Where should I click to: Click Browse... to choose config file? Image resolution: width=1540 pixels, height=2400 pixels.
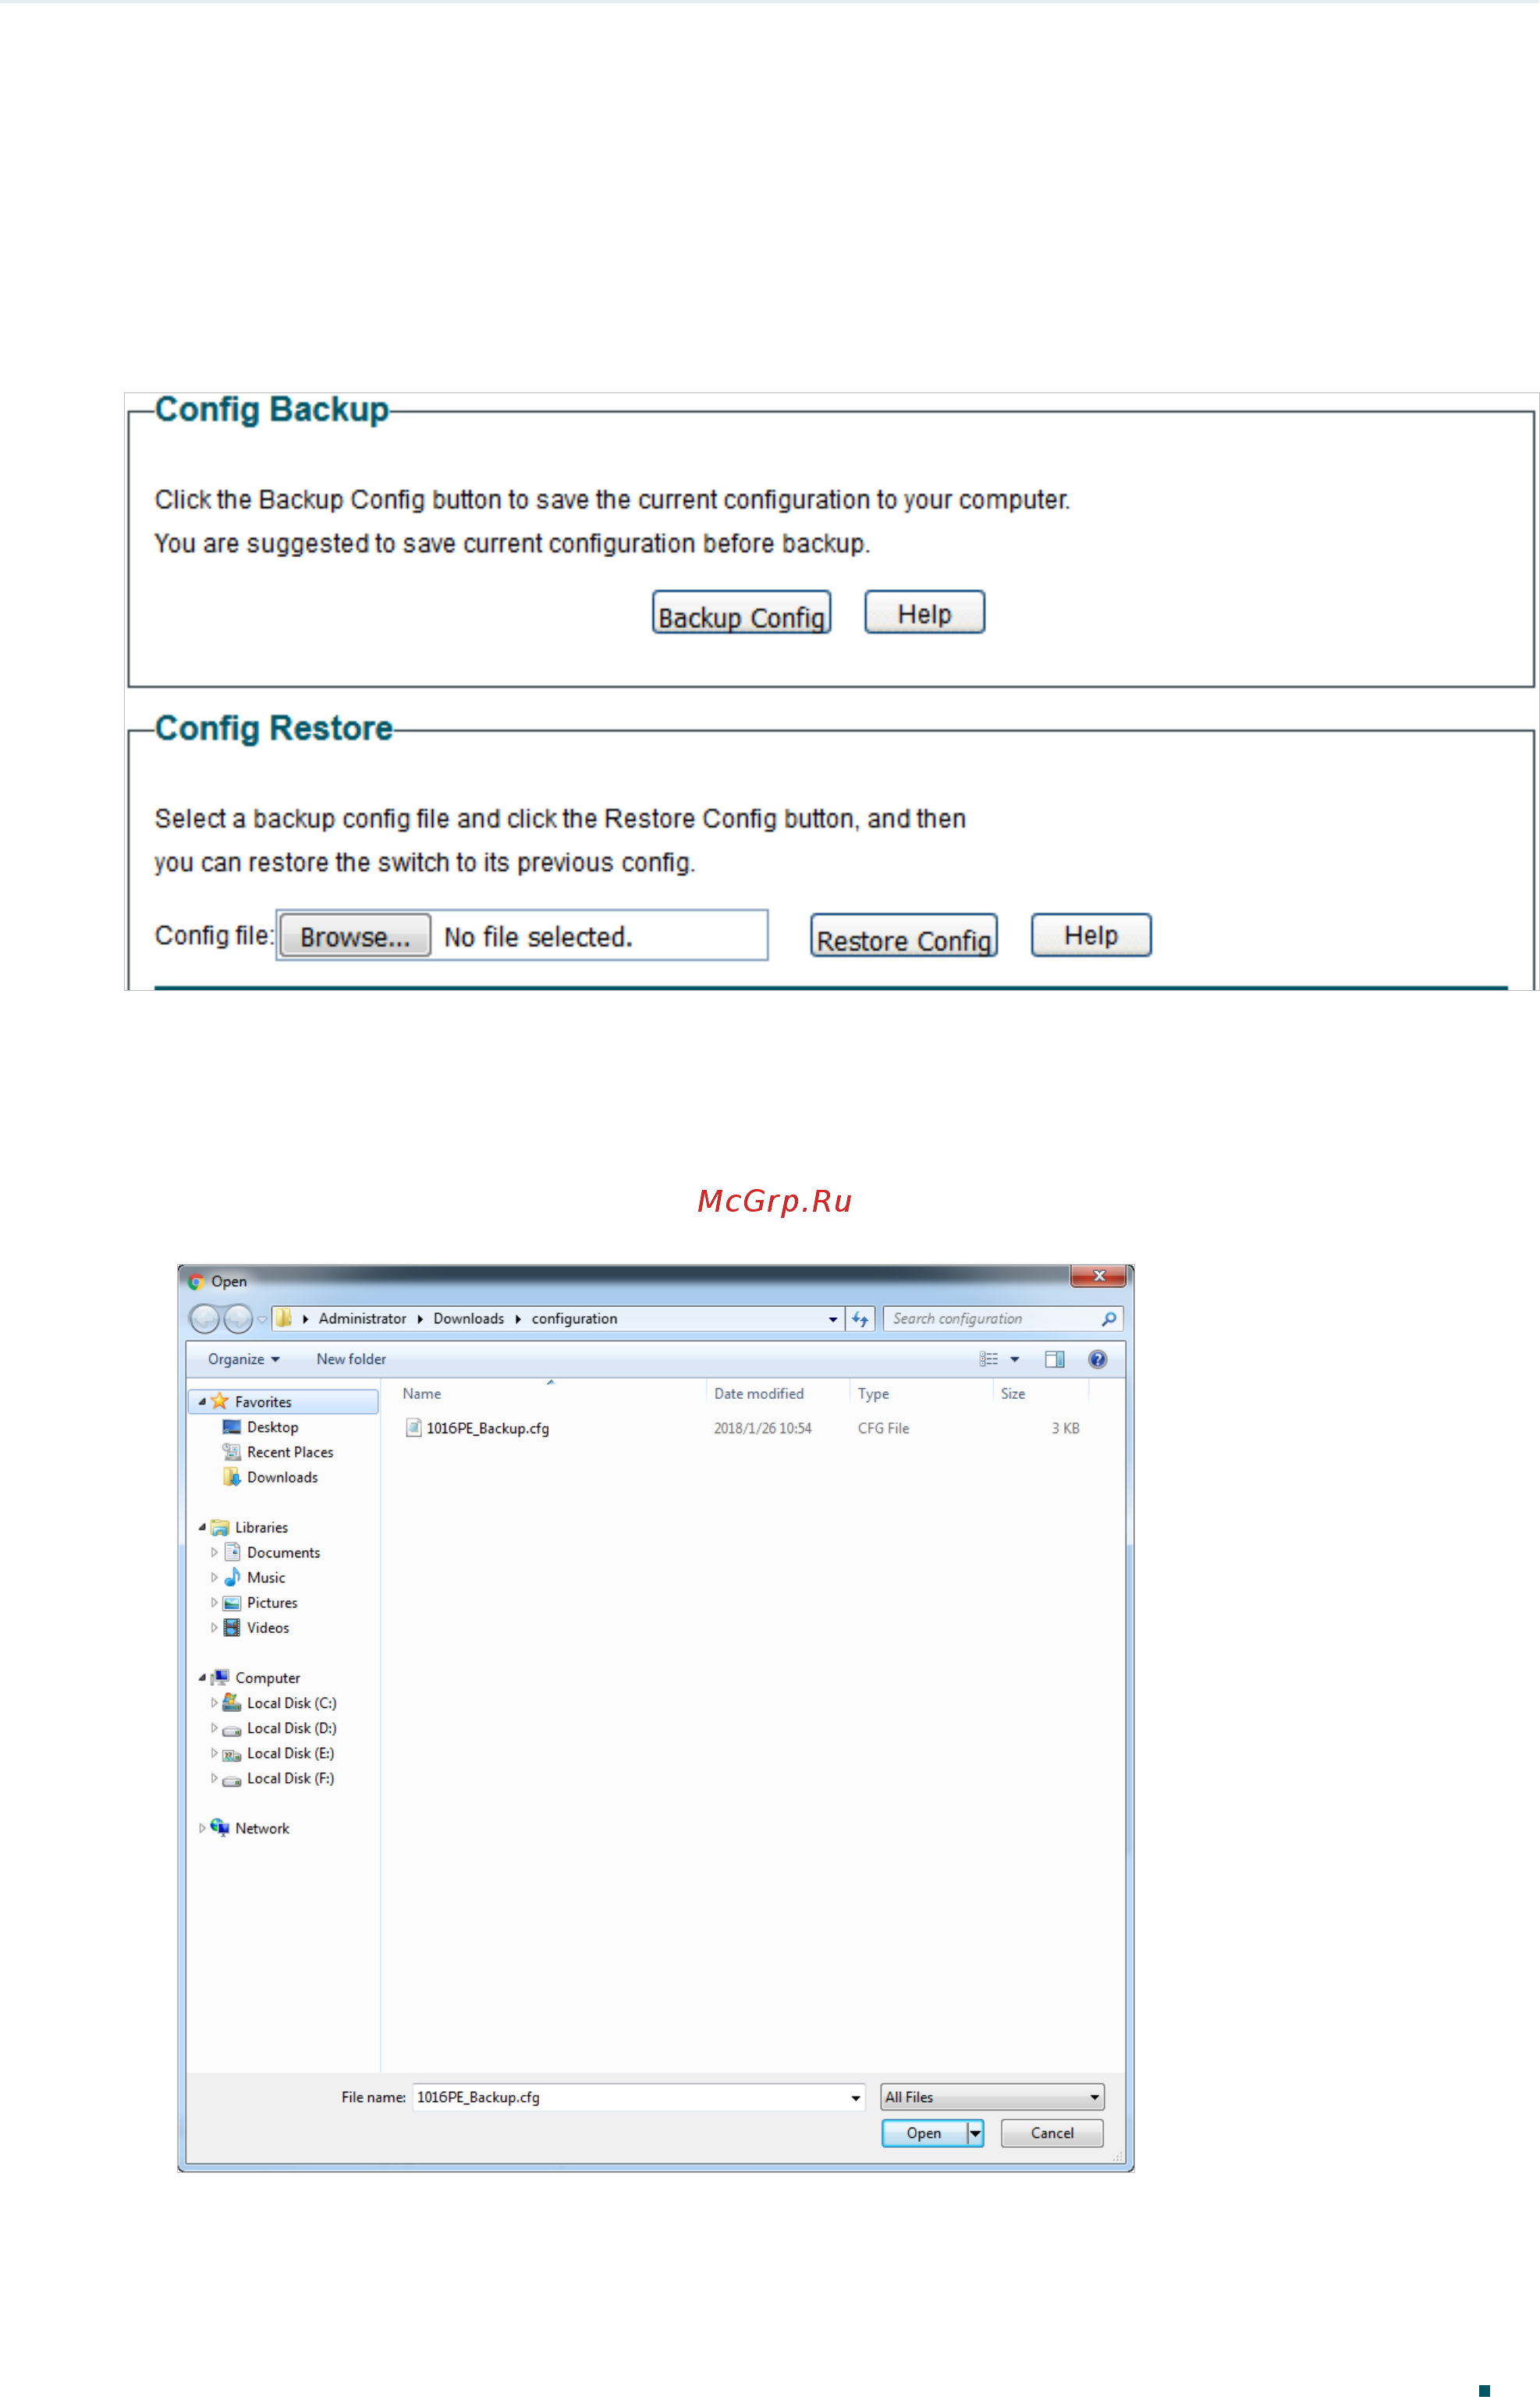[x=355, y=936]
